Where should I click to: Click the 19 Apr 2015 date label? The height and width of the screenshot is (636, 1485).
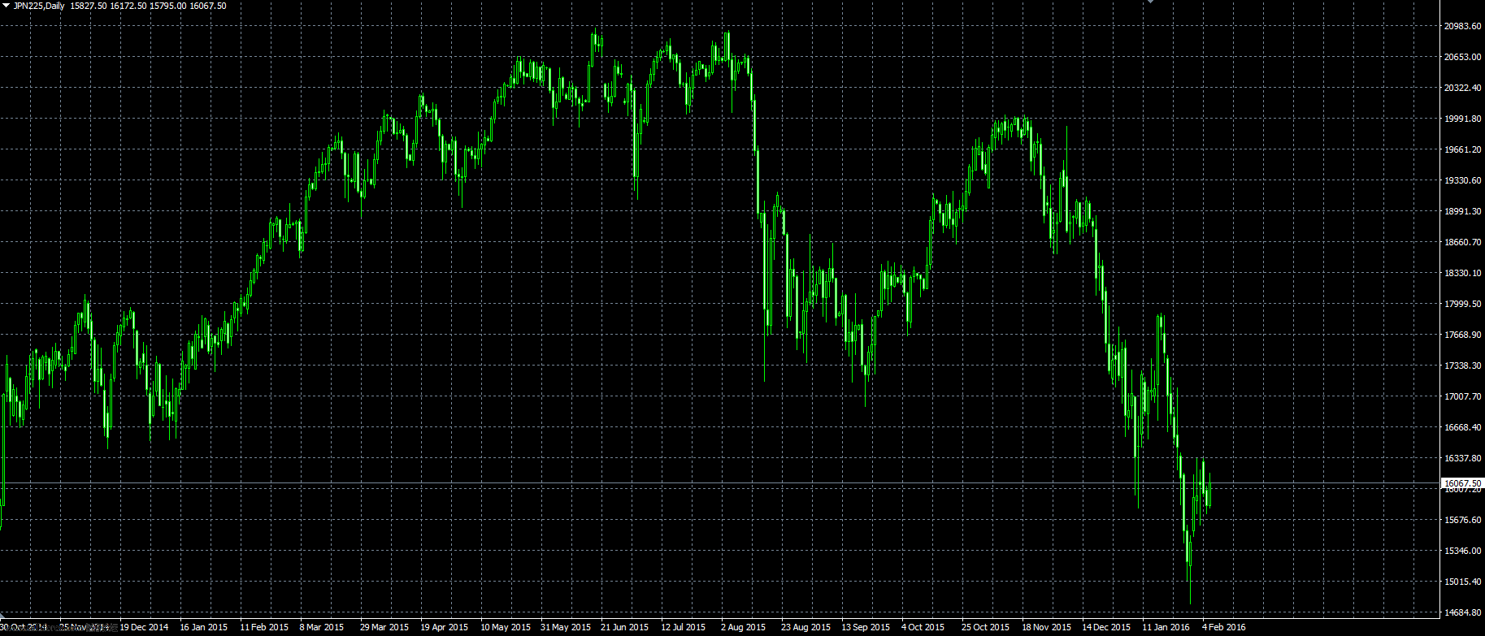click(444, 627)
